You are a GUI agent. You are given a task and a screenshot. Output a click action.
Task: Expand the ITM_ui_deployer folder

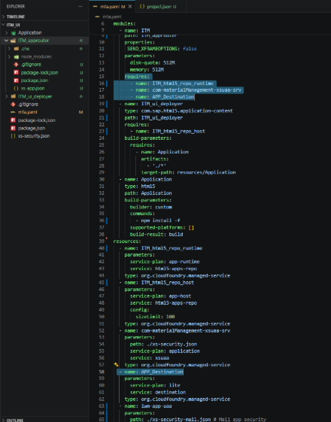[x=7, y=96]
